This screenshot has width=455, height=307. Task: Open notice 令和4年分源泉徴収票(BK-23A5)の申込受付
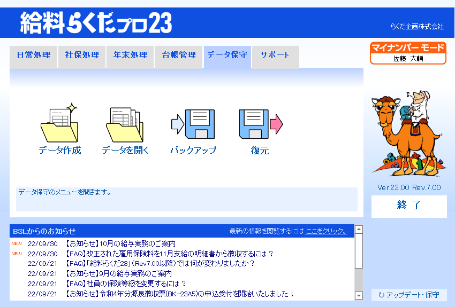[x=179, y=294]
